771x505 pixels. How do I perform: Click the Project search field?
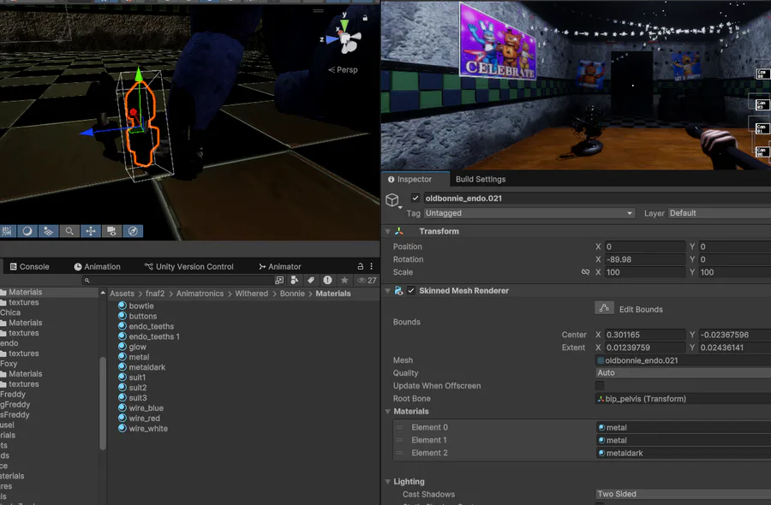[x=177, y=281]
